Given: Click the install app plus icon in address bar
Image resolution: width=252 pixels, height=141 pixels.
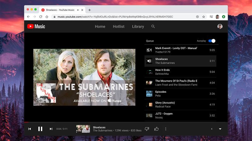Looking at the screenshot, I should coord(198,17).
